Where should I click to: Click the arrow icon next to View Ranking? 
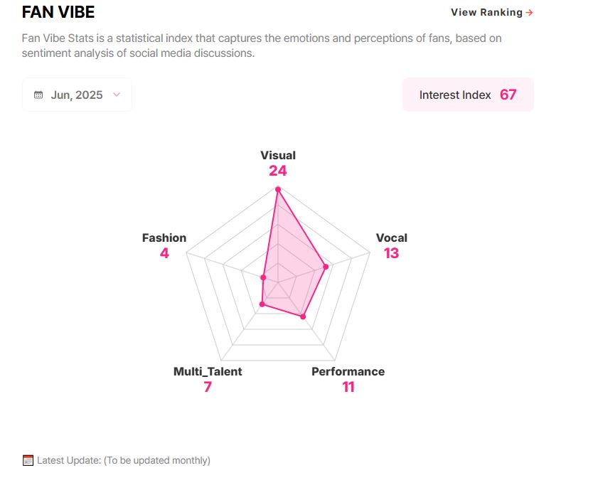(x=529, y=13)
